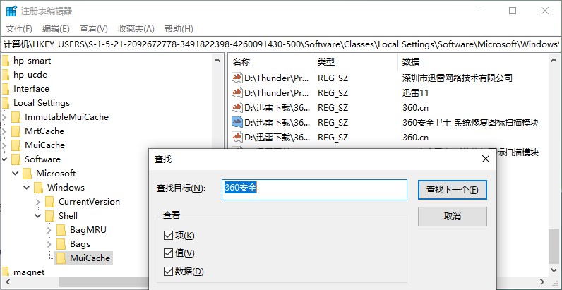Click the Microsoft folder icon in tree
Screen dimensions: 562x290
28,174
